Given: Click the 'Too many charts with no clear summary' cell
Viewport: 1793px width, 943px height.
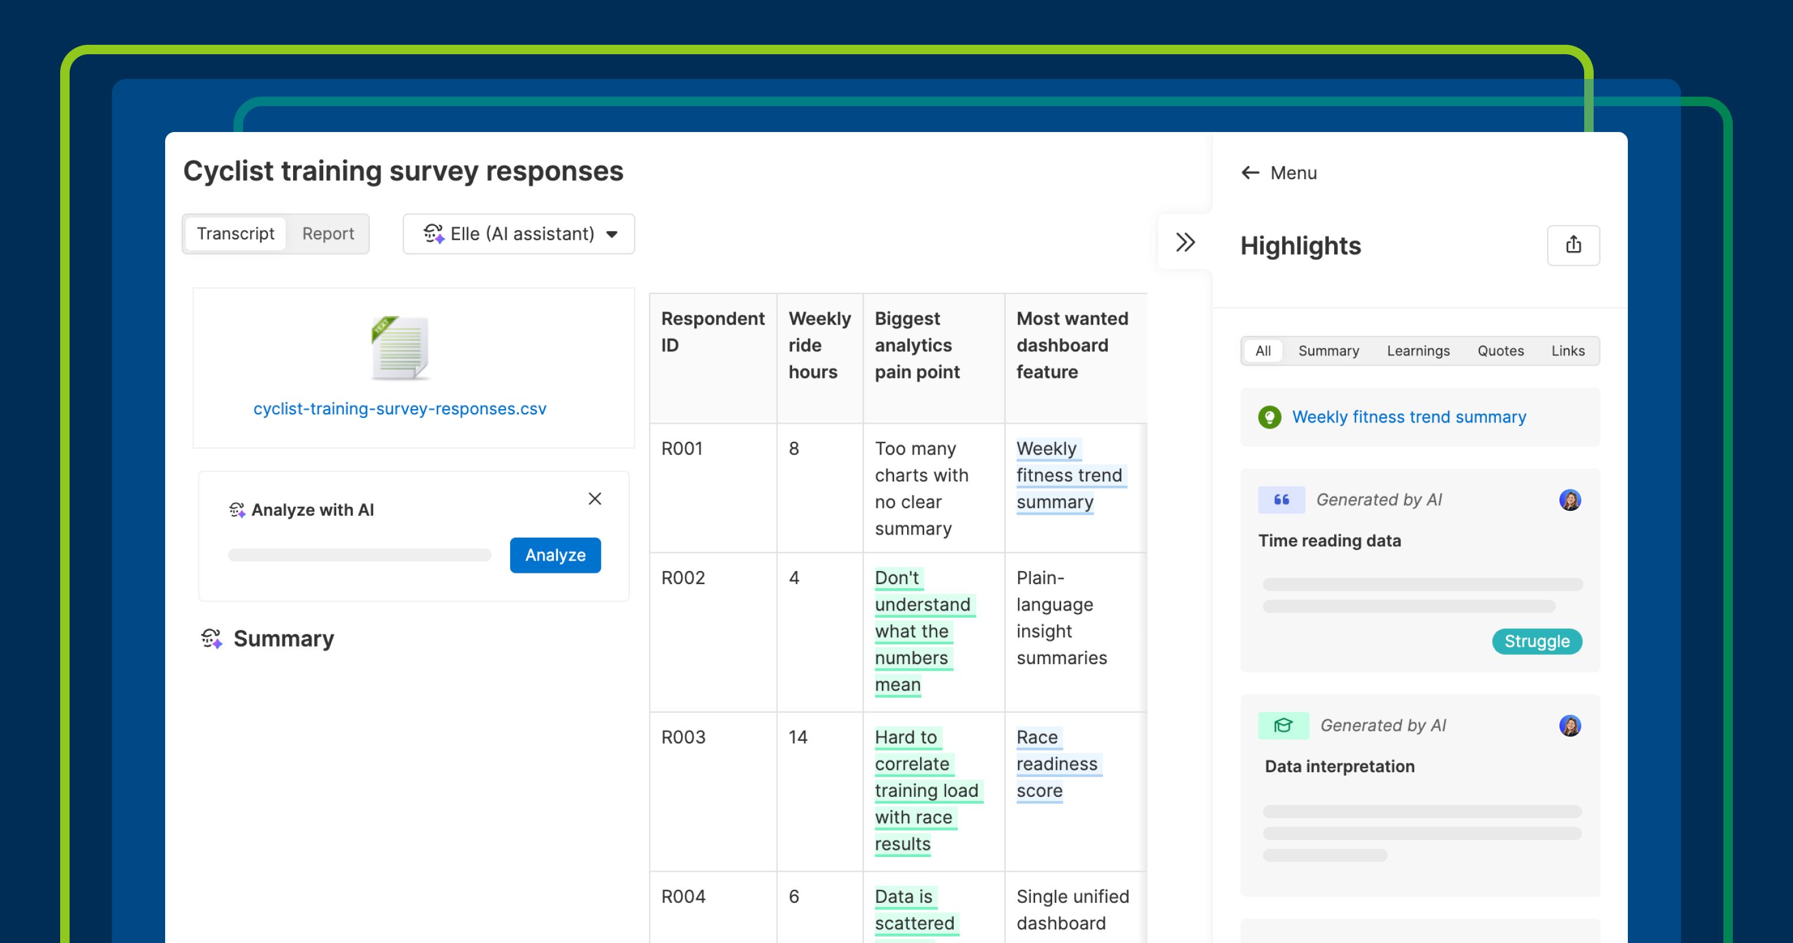Looking at the screenshot, I should 934,488.
